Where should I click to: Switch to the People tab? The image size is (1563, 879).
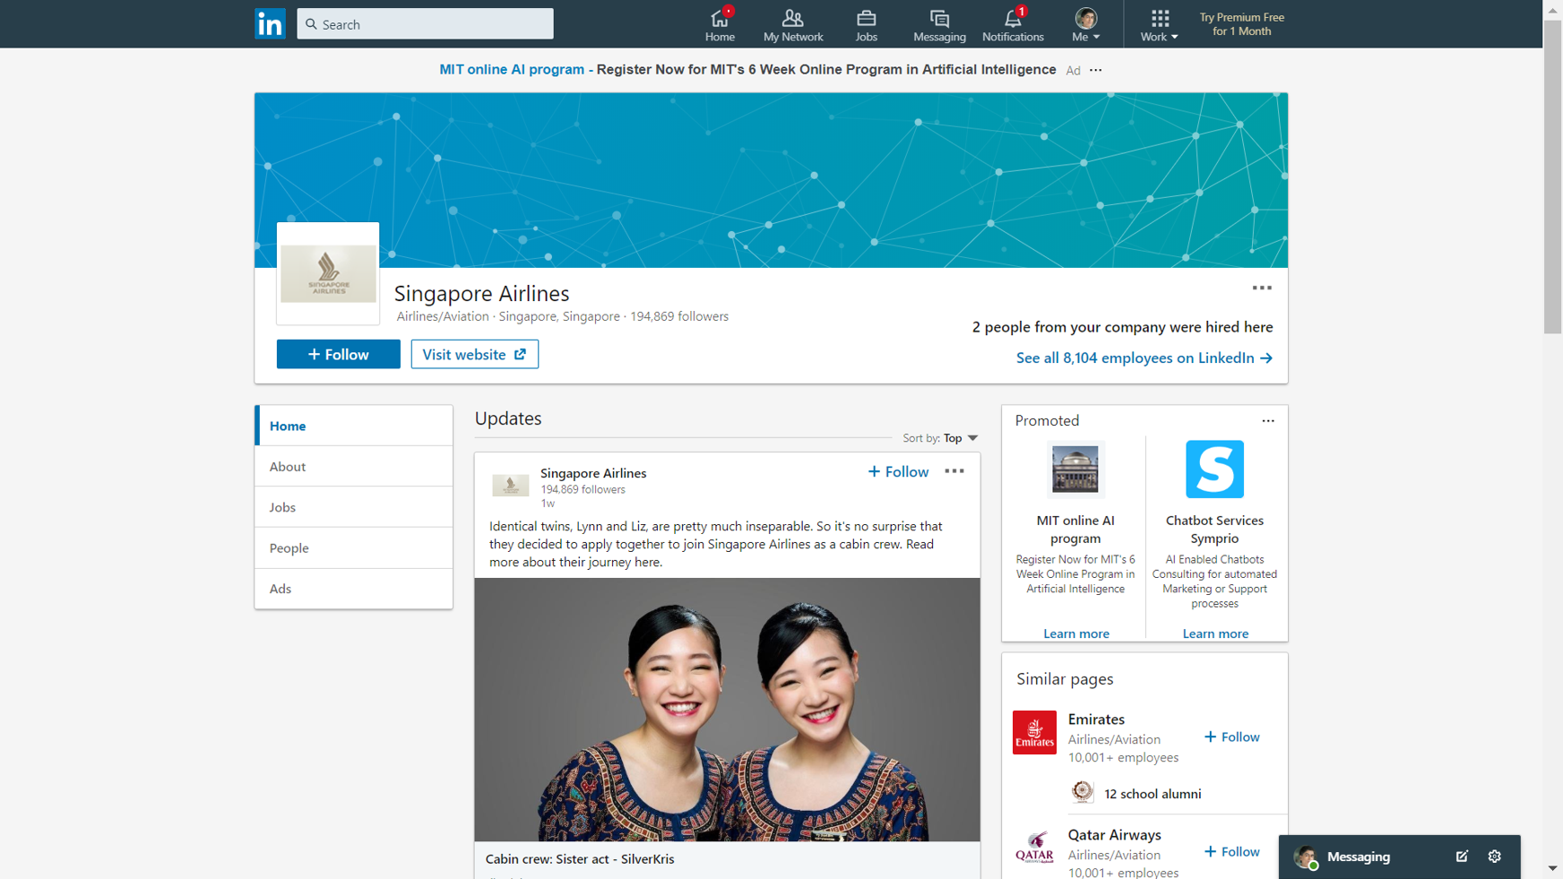tap(354, 547)
